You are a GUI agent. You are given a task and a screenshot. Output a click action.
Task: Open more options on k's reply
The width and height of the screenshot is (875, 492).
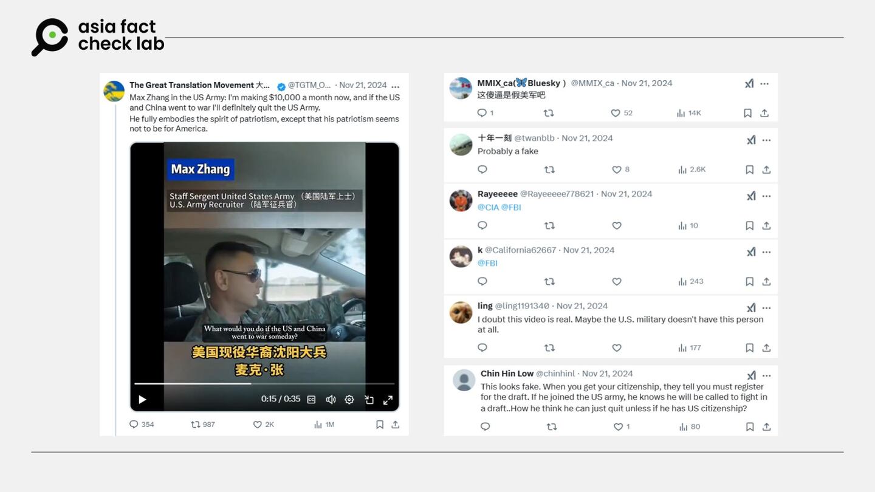766,251
